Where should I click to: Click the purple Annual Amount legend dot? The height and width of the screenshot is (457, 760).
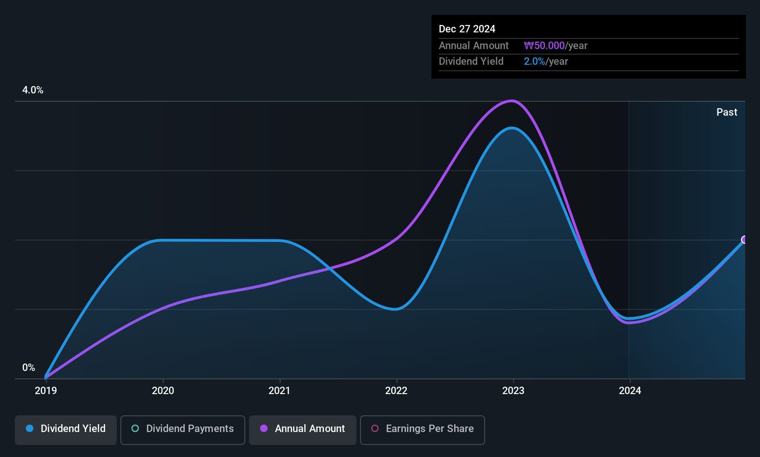[x=264, y=428]
